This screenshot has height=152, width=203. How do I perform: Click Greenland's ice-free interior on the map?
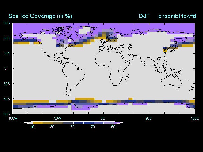coord(85,30)
